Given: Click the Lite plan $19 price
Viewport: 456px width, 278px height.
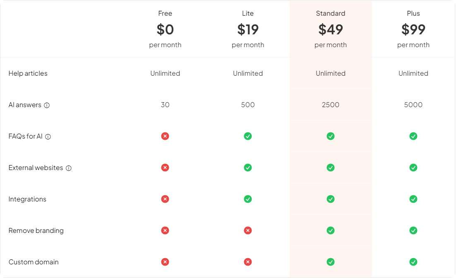Looking at the screenshot, I should click(247, 29).
